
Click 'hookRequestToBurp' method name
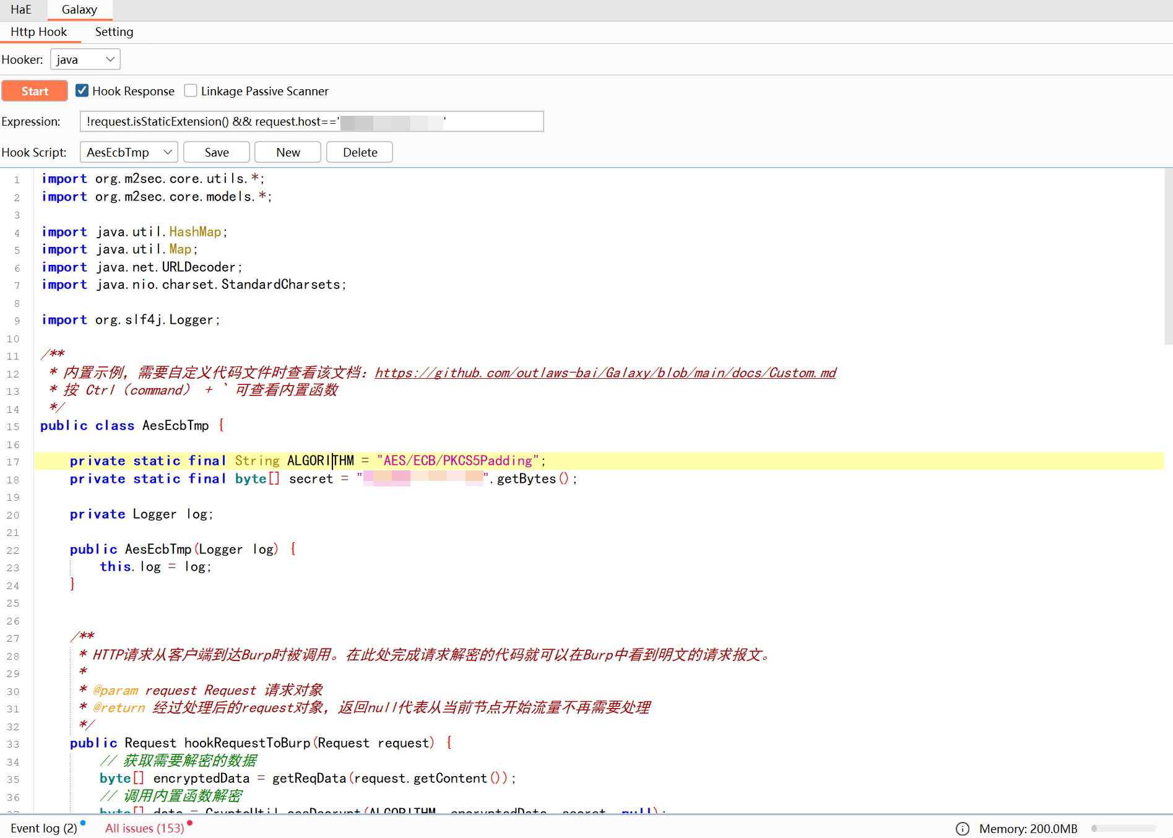point(247,743)
